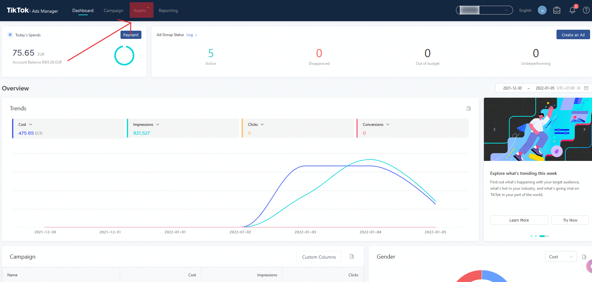The image size is (592, 282).
Task: Open the Ad Group Status Log link
Action: 190,35
